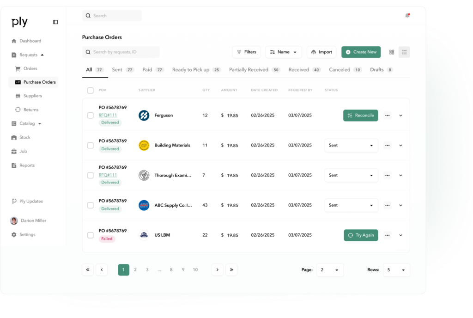Image resolution: width=473 pixels, height=318 pixels.
Task: Open Returns in the sidebar
Action: (x=27, y=110)
